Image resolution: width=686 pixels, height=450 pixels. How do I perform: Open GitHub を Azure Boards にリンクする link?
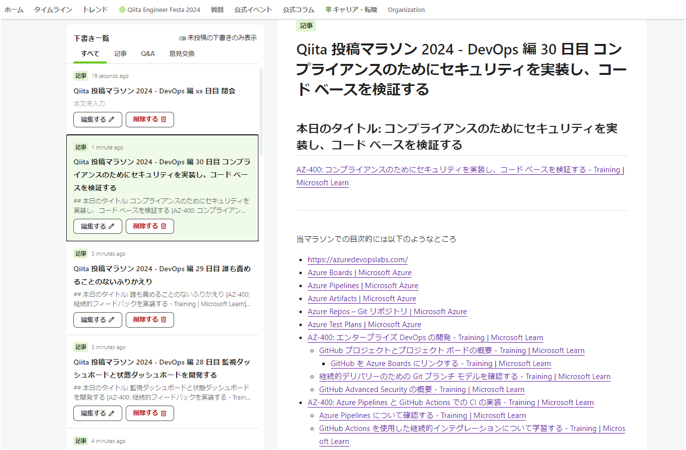tap(441, 364)
